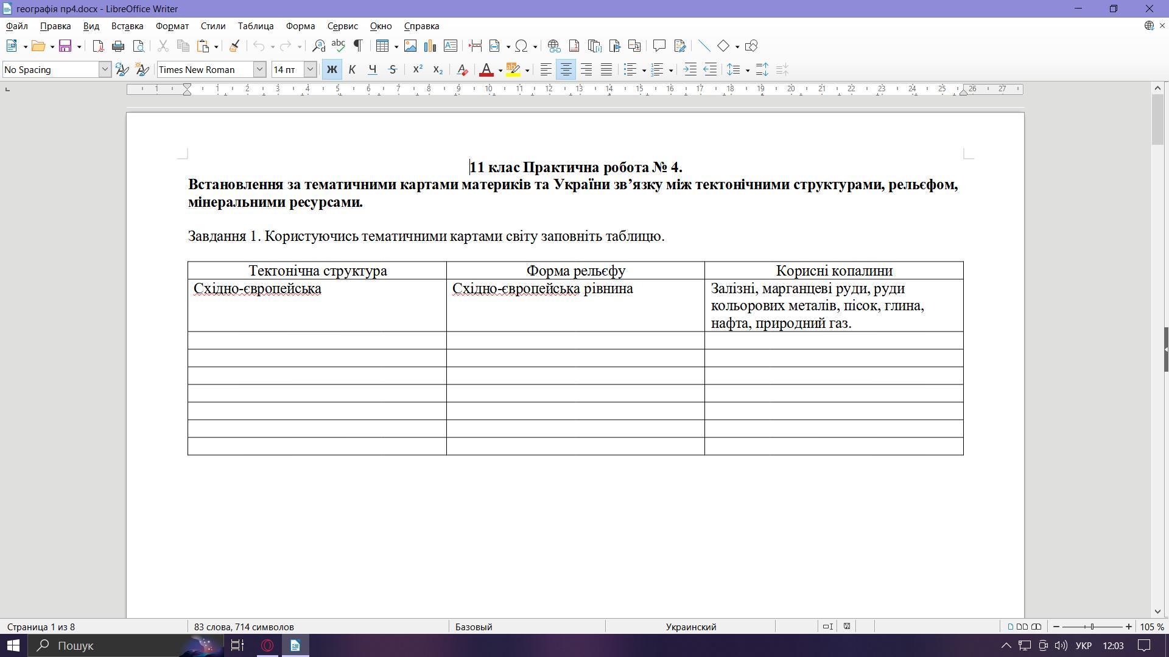The width and height of the screenshot is (1169, 657).
Task: Click the Export as PDF icon
Action: [98, 46]
